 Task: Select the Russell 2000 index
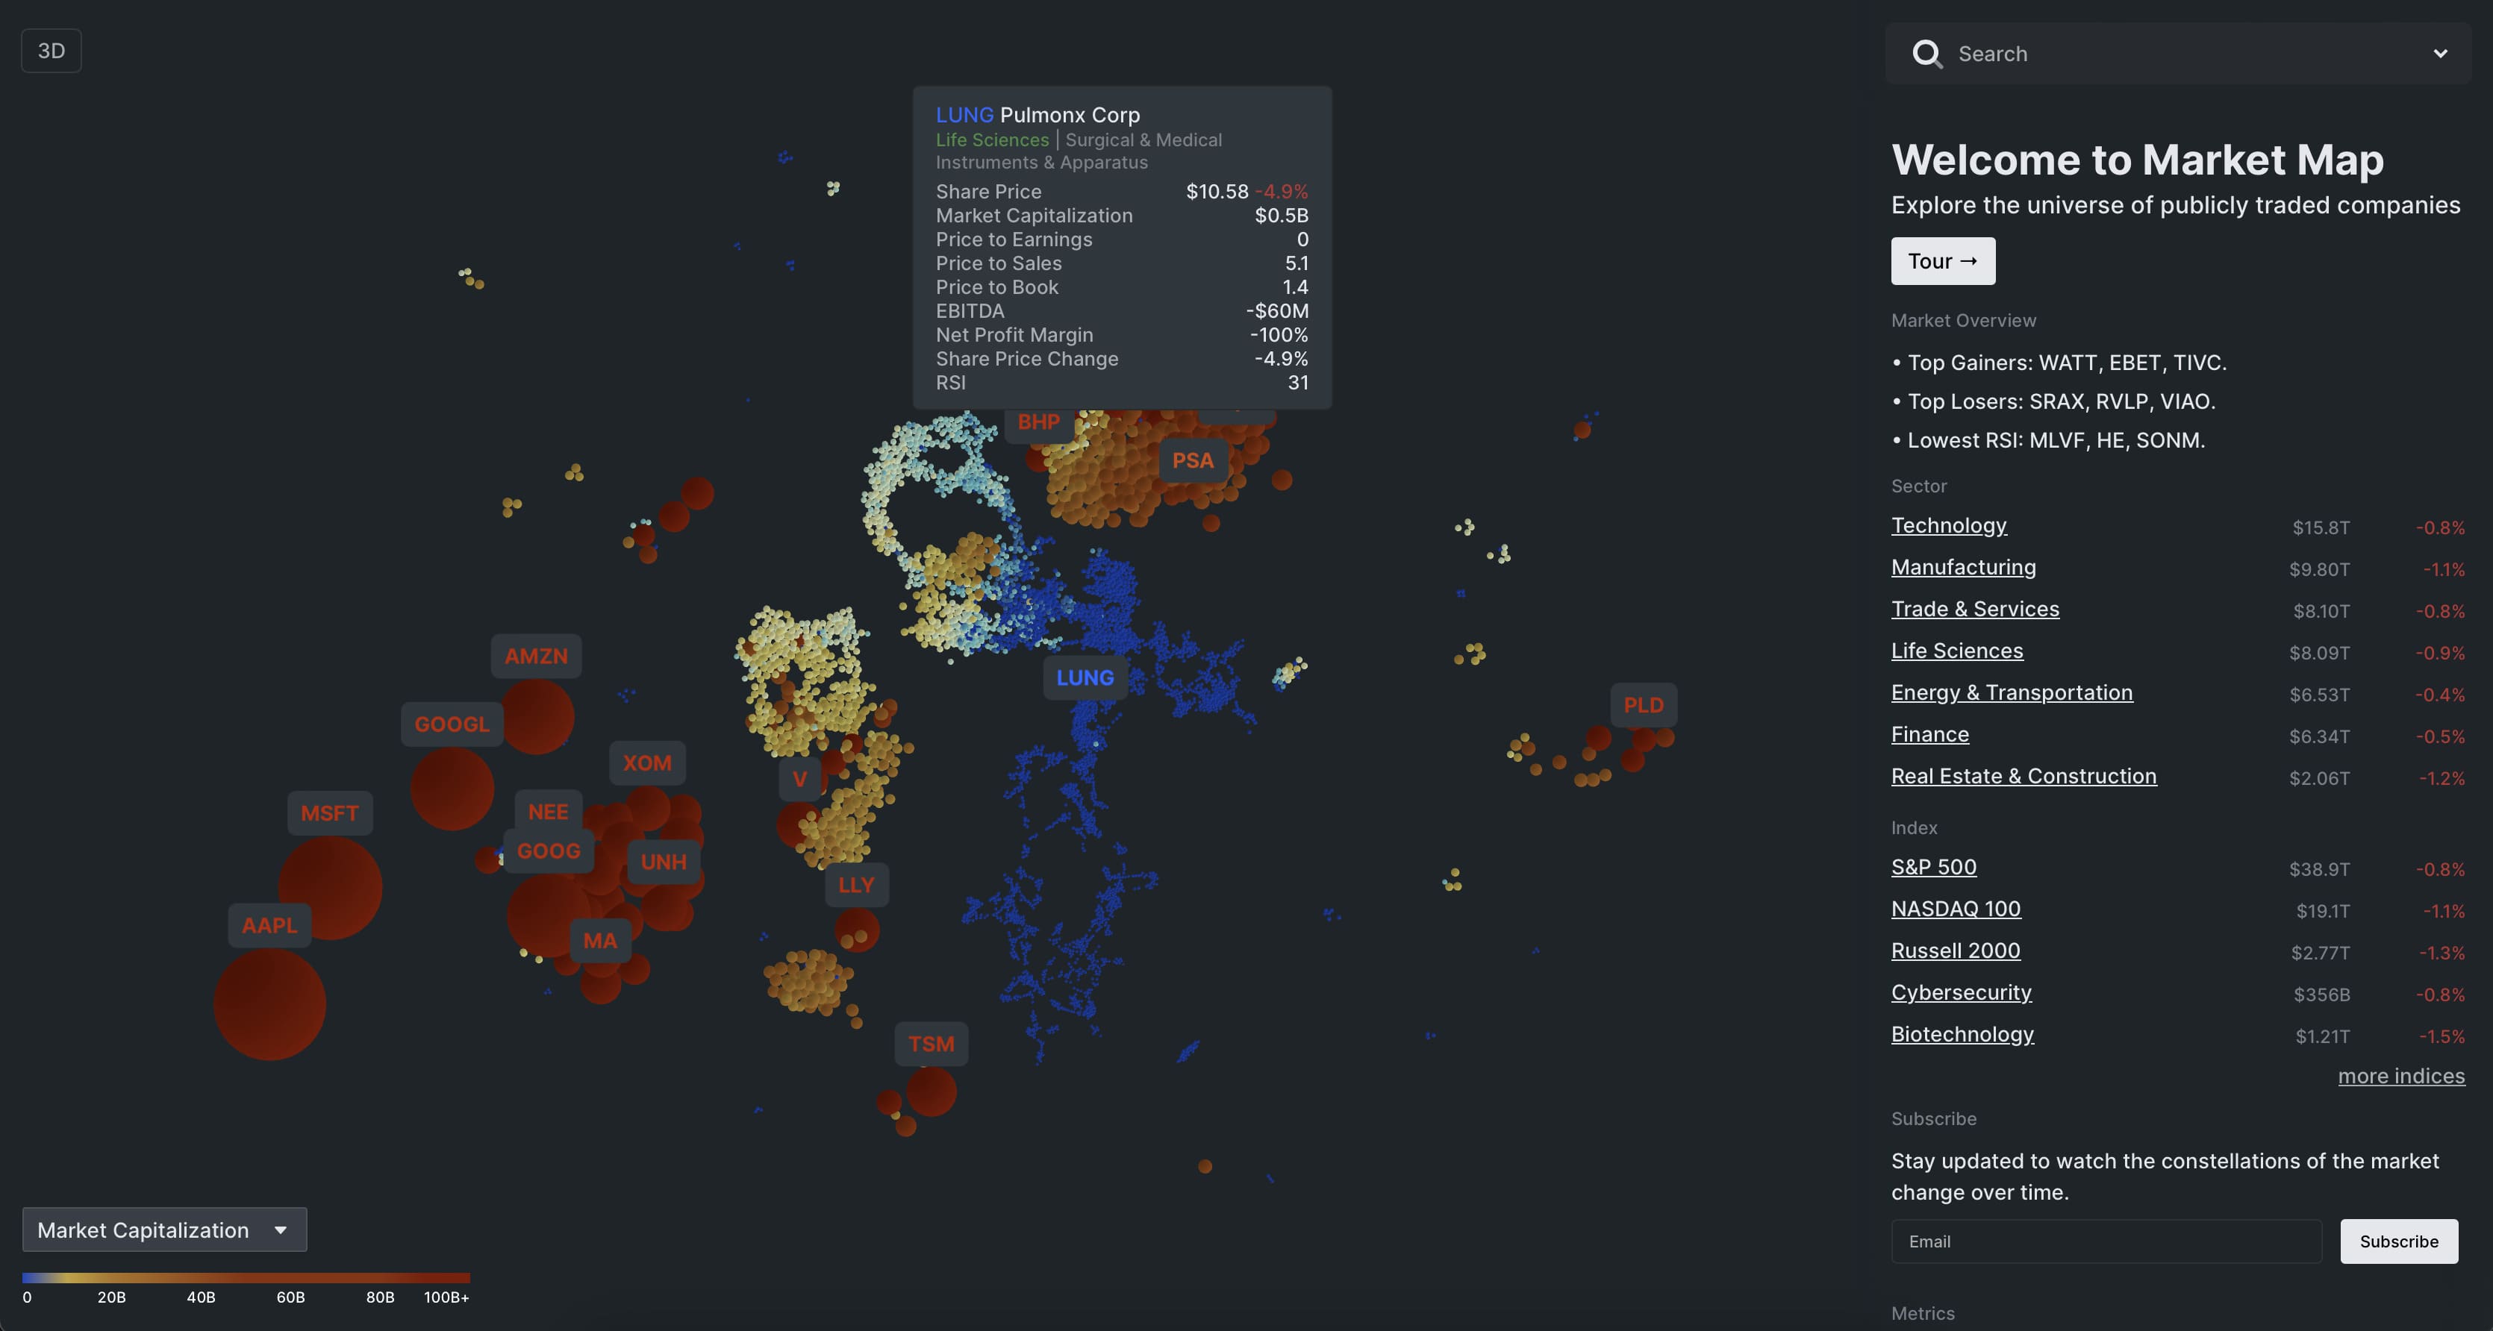[x=1955, y=950]
